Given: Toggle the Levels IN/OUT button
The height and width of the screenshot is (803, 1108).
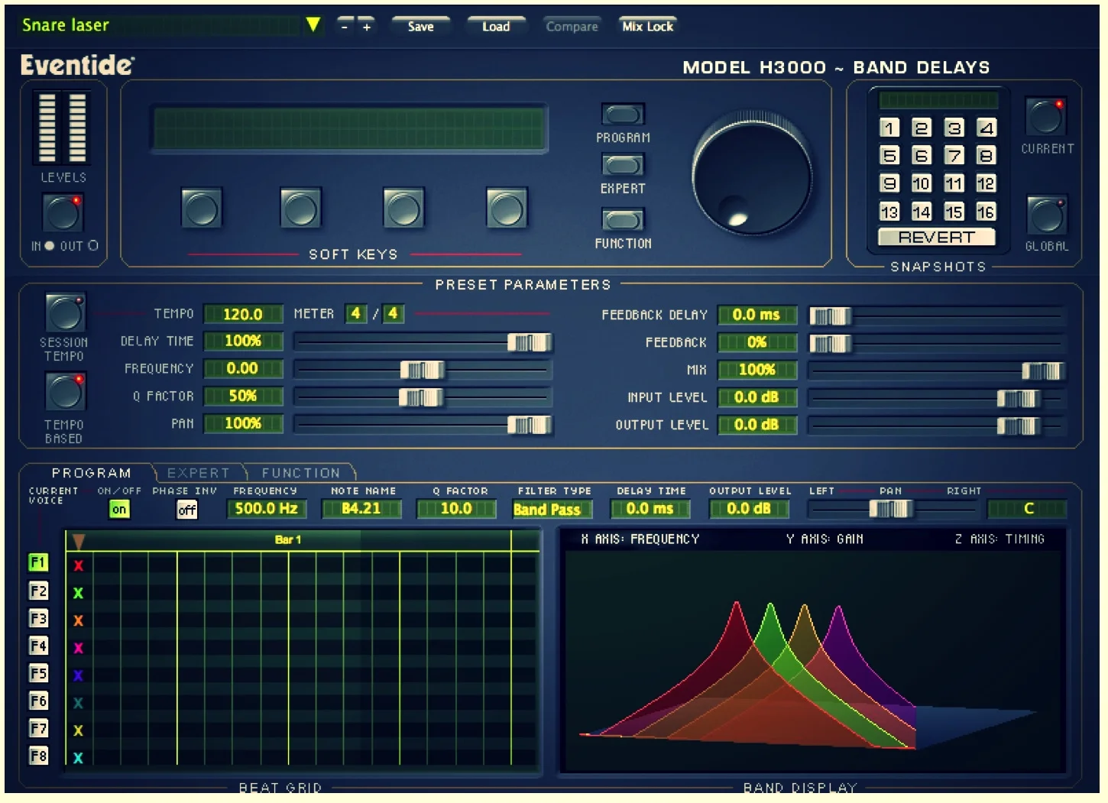Looking at the screenshot, I should pos(63,212).
